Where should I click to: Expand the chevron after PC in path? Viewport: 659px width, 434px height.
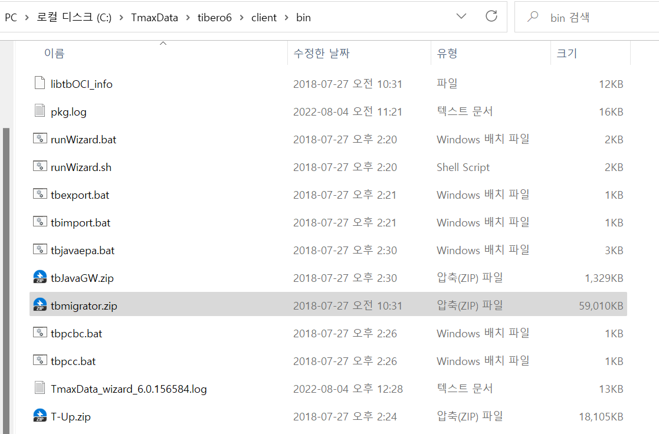[x=27, y=18]
